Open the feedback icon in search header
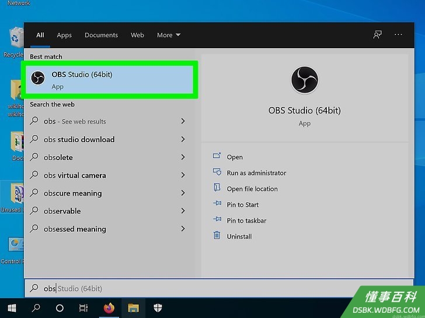The width and height of the screenshot is (425, 318). 377,34
